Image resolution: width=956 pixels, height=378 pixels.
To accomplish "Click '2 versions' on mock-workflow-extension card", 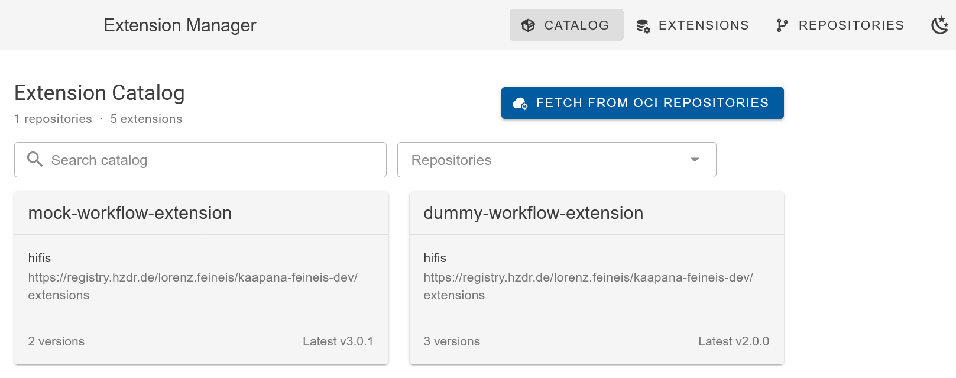I will [x=56, y=341].
